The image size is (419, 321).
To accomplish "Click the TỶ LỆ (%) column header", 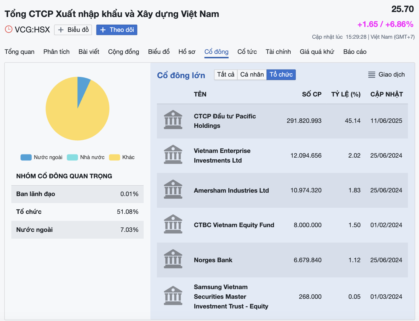I will click(346, 94).
